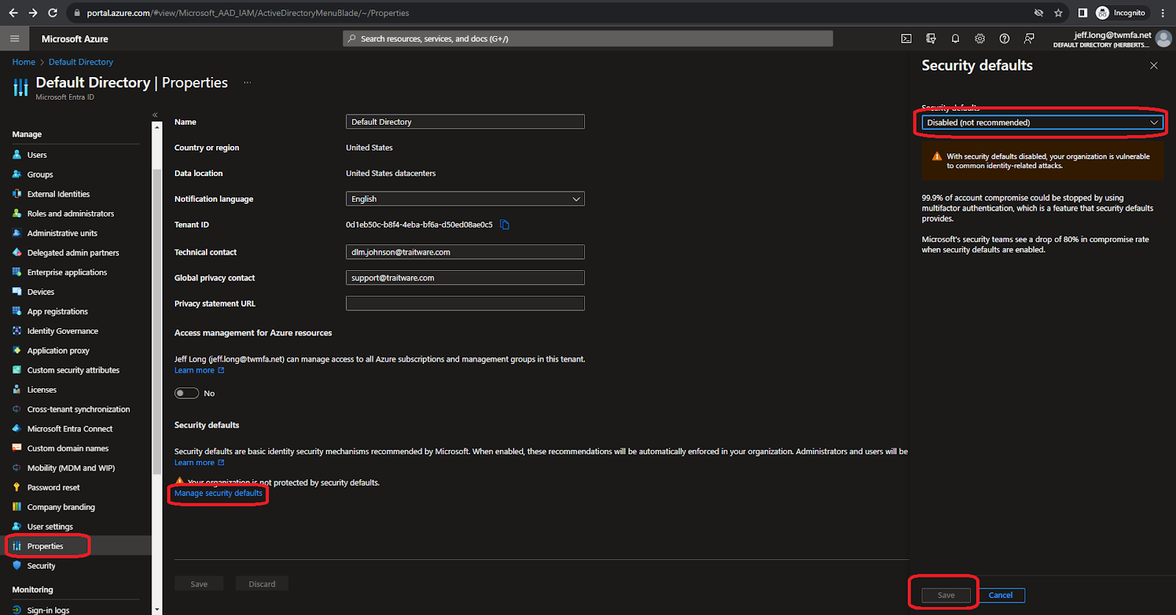Click the Microsoft Azure home title

(75, 39)
